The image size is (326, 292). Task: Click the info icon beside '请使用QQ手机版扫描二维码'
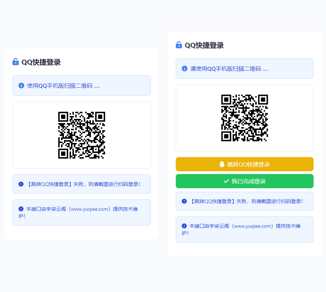pos(185,68)
